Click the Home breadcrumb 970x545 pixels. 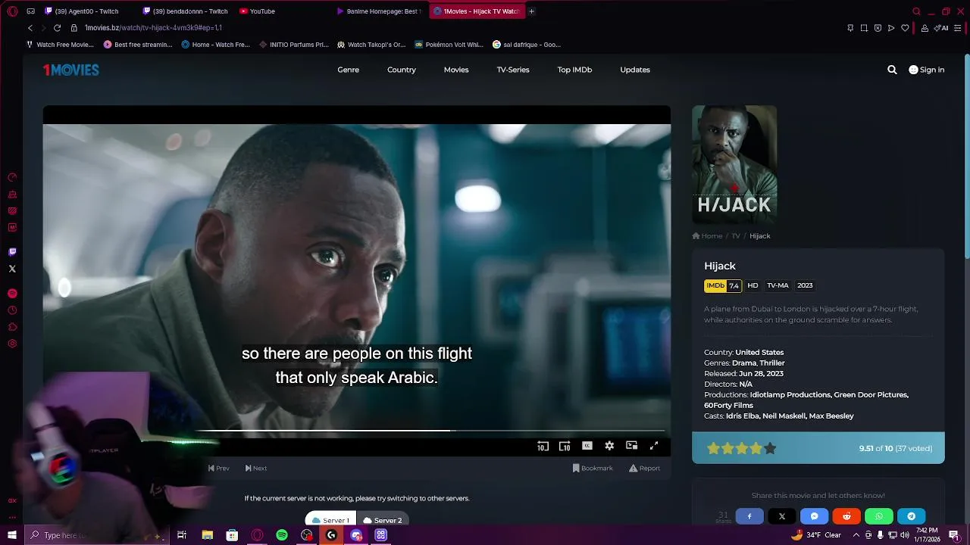(707, 236)
